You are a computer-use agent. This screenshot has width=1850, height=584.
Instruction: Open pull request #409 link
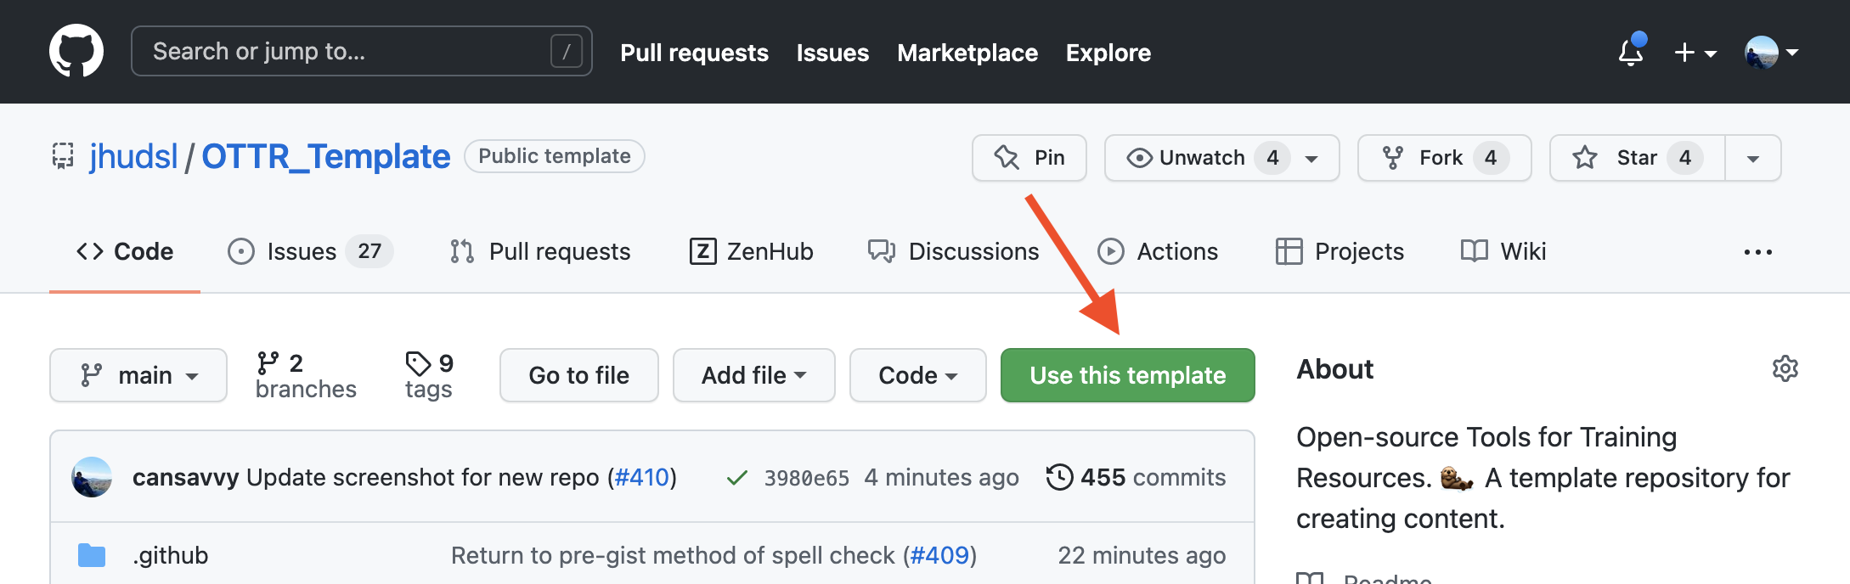939,555
